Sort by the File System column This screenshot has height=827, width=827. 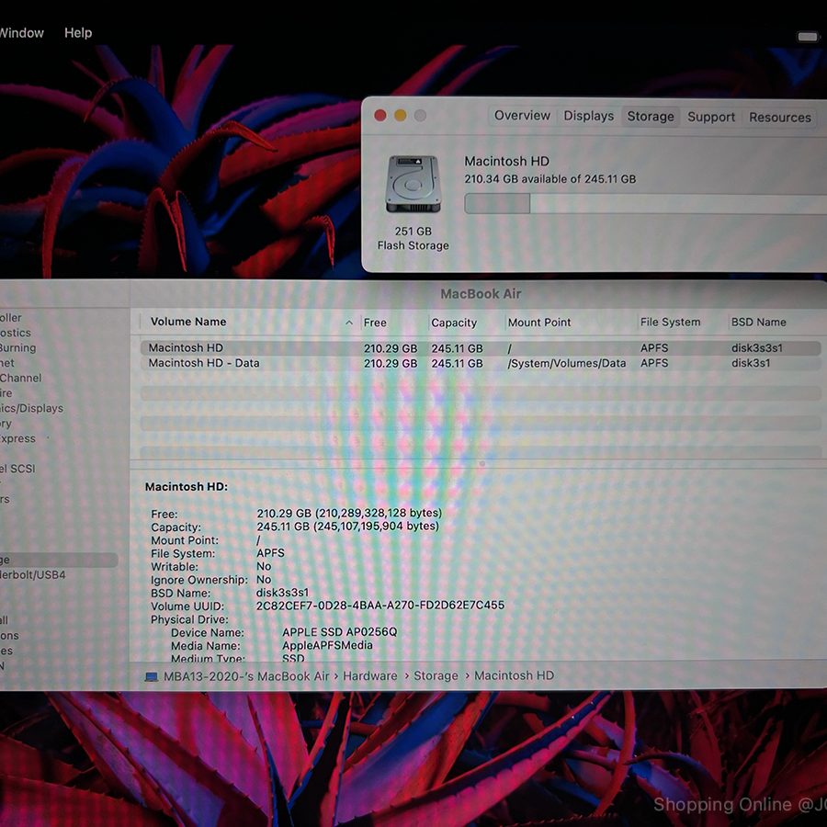671,323
